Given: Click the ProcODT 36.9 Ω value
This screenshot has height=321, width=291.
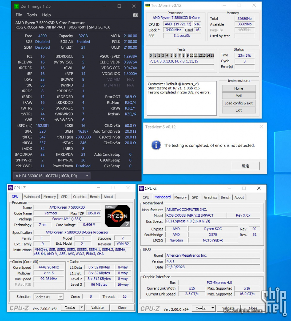Looking at the screenshot, I should coord(130,97).
